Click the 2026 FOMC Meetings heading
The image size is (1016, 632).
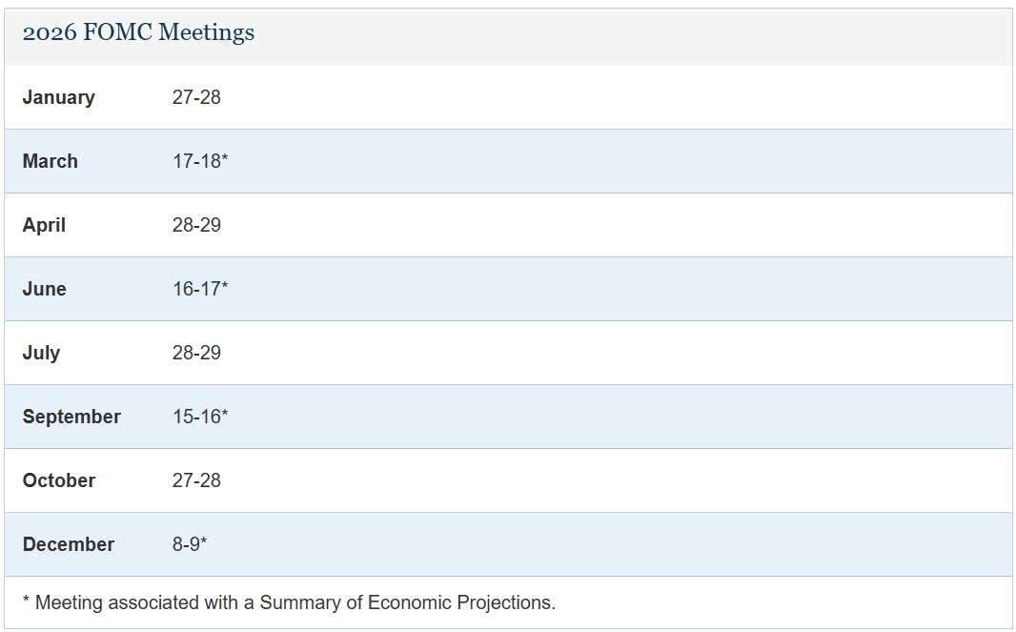pyautogui.click(x=138, y=32)
